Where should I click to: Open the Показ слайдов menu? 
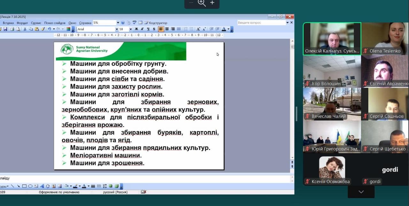55,23
